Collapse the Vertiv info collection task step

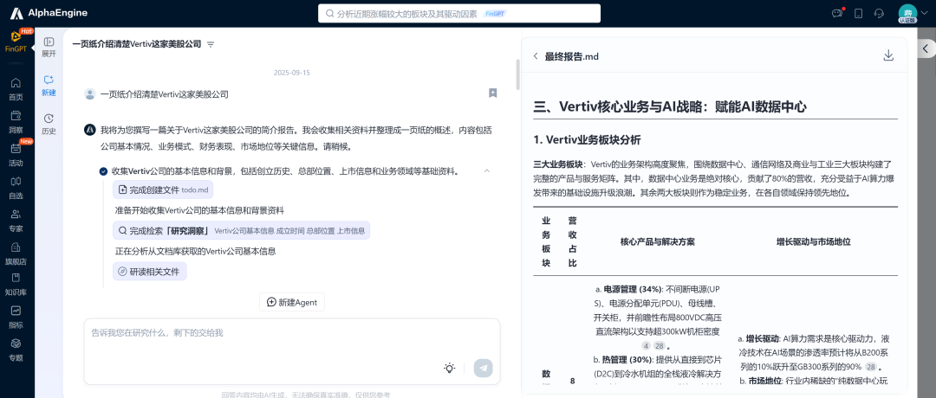(x=486, y=171)
